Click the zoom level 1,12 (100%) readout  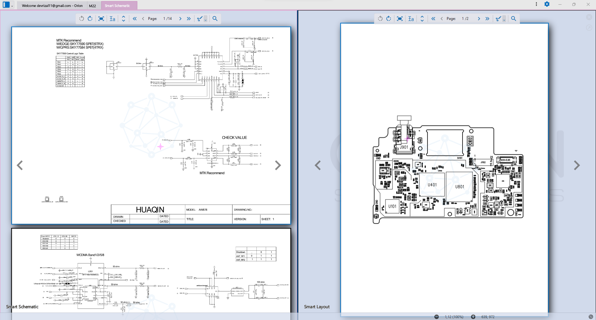[x=454, y=317]
